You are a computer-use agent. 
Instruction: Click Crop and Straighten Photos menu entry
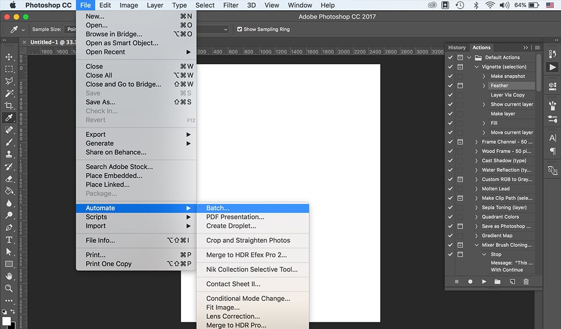(248, 240)
